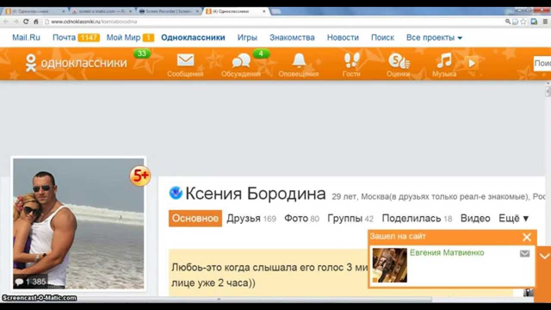
Task: Click Одноклассники link in top portal bar
Action: tap(193, 37)
